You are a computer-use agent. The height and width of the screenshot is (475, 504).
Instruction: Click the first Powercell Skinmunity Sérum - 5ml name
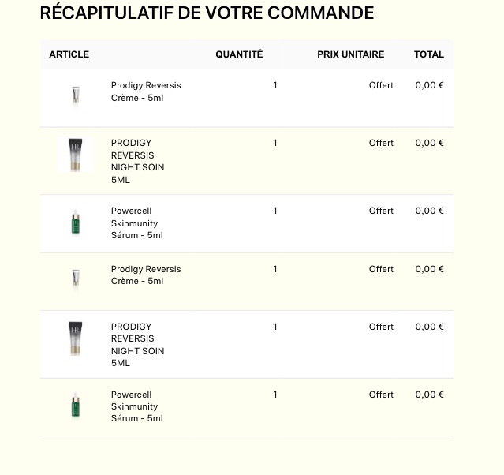tap(137, 223)
